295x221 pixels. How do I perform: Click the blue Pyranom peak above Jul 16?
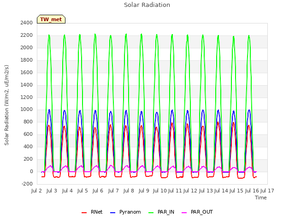coord(249,110)
